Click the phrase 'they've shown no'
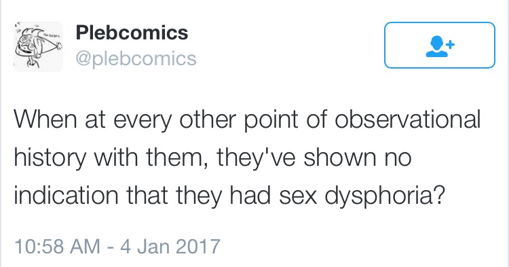 point(314,158)
